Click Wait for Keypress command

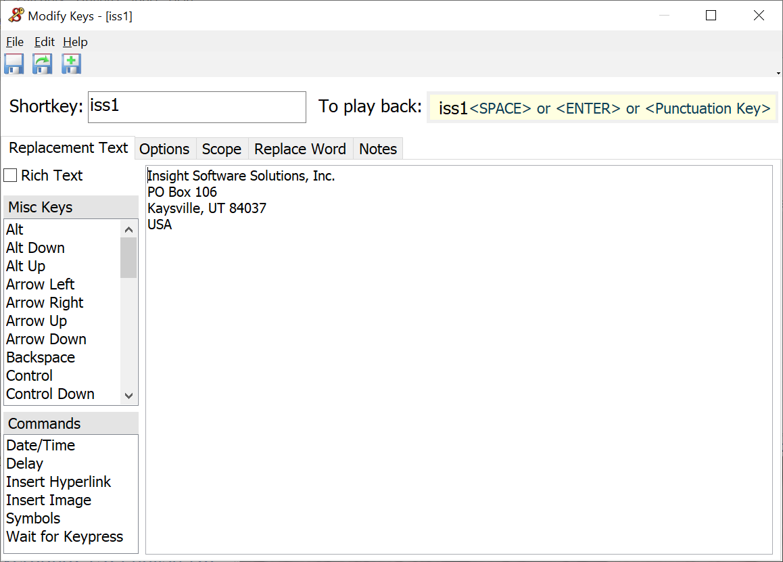pos(65,537)
